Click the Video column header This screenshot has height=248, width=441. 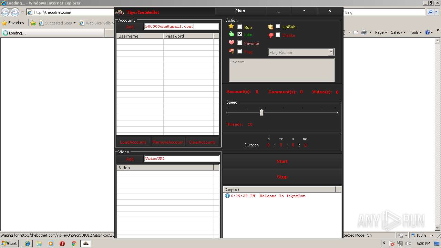point(165,167)
